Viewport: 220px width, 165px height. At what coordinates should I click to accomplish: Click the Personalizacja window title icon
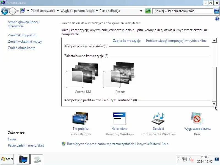3,2
